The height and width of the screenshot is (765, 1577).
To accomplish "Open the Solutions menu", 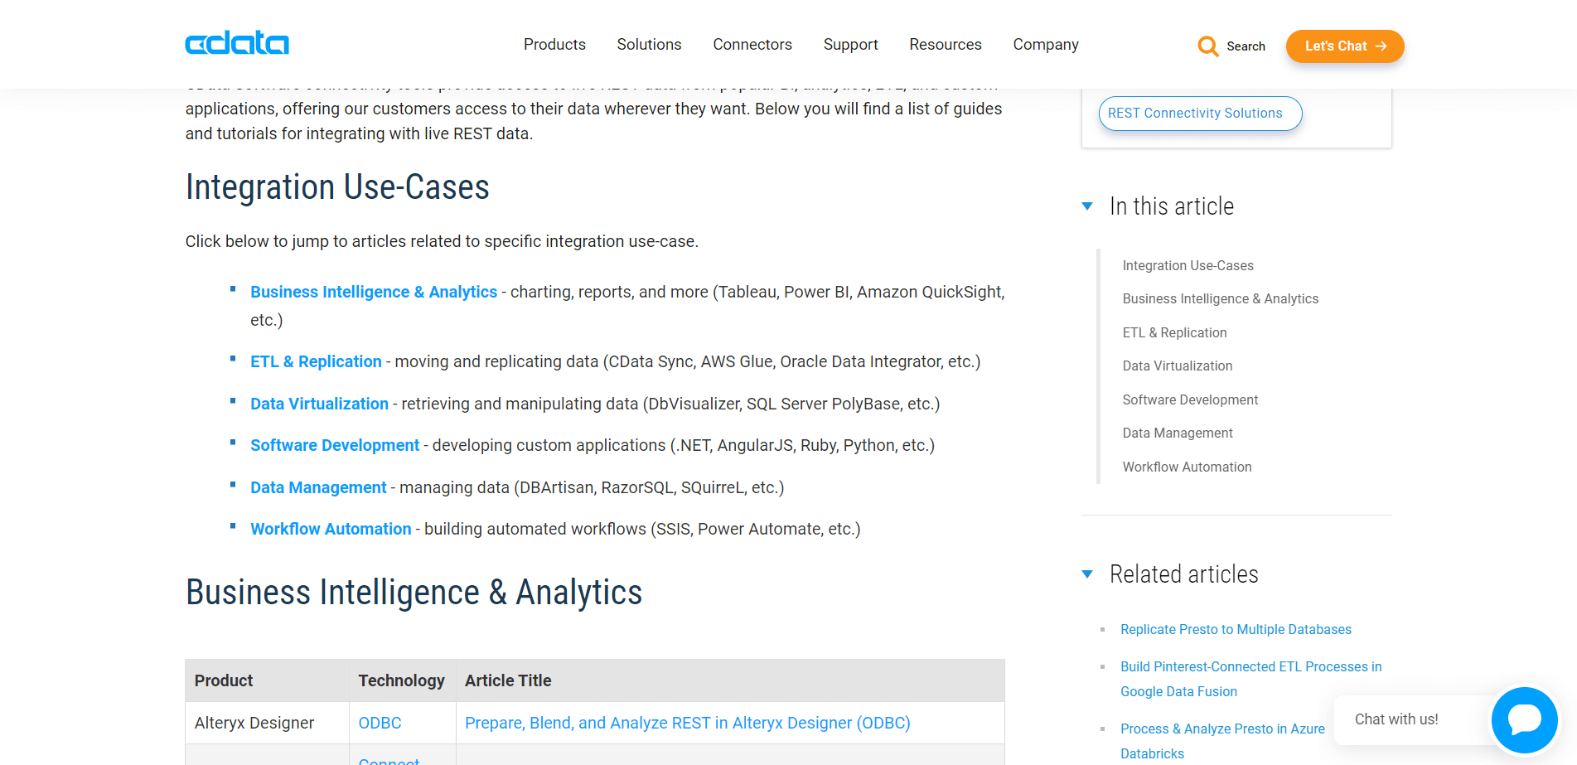I will click(x=649, y=45).
